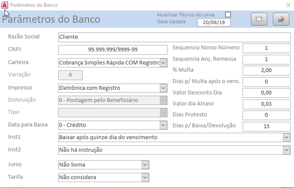Screen dimensions: 294x188
Task: Expand the Data para Baixa dropdown
Action: click(163, 125)
